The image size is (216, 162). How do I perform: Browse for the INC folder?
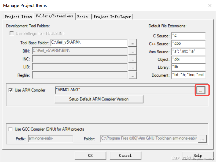pyautogui.click(x=132, y=59)
